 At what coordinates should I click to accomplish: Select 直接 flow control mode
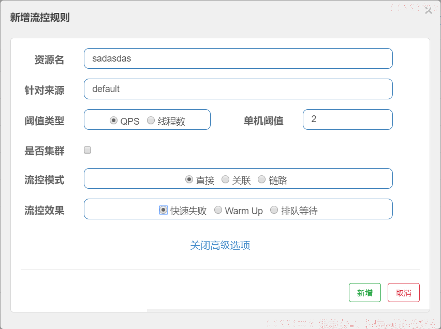point(189,179)
